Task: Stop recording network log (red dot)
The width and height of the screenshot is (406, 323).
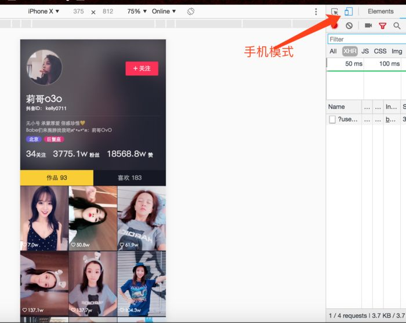Action: coord(335,26)
